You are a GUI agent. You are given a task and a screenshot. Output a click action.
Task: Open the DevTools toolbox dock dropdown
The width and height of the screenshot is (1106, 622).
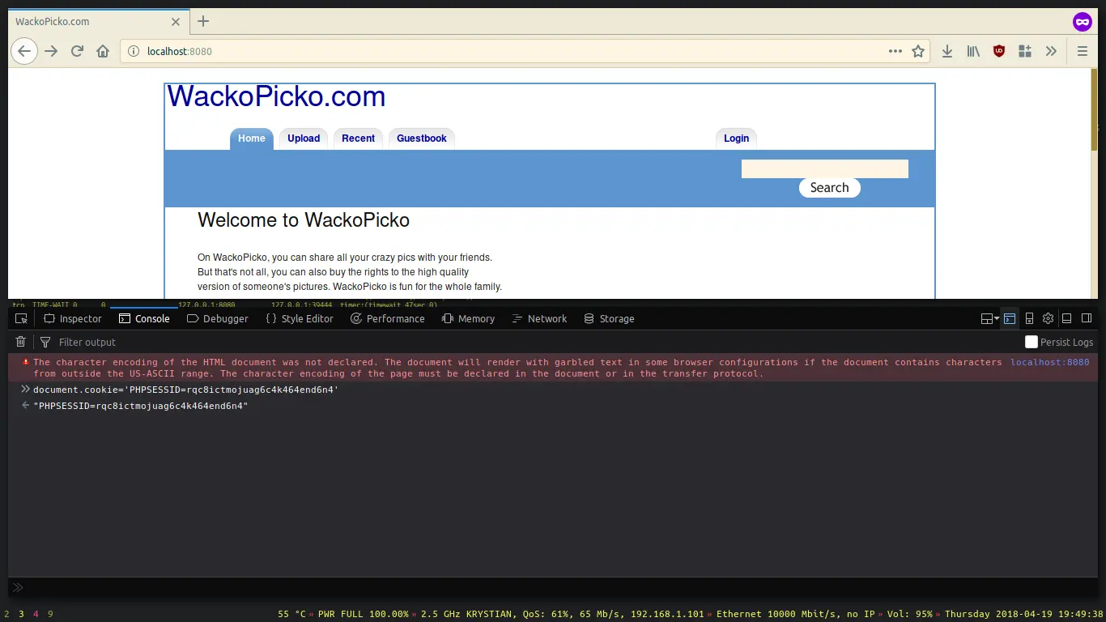tap(989, 318)
